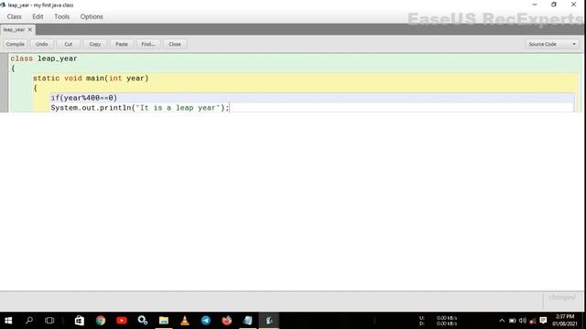Open the Class menu

[15, 16]
